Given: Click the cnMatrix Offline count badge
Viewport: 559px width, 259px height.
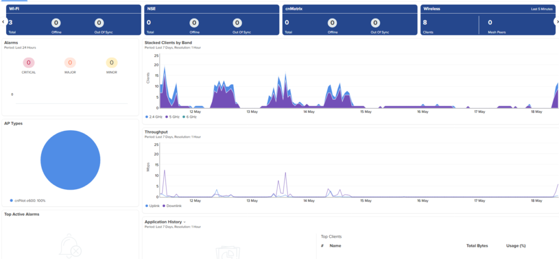Looking at the screenshot, I should pos(332,23).
